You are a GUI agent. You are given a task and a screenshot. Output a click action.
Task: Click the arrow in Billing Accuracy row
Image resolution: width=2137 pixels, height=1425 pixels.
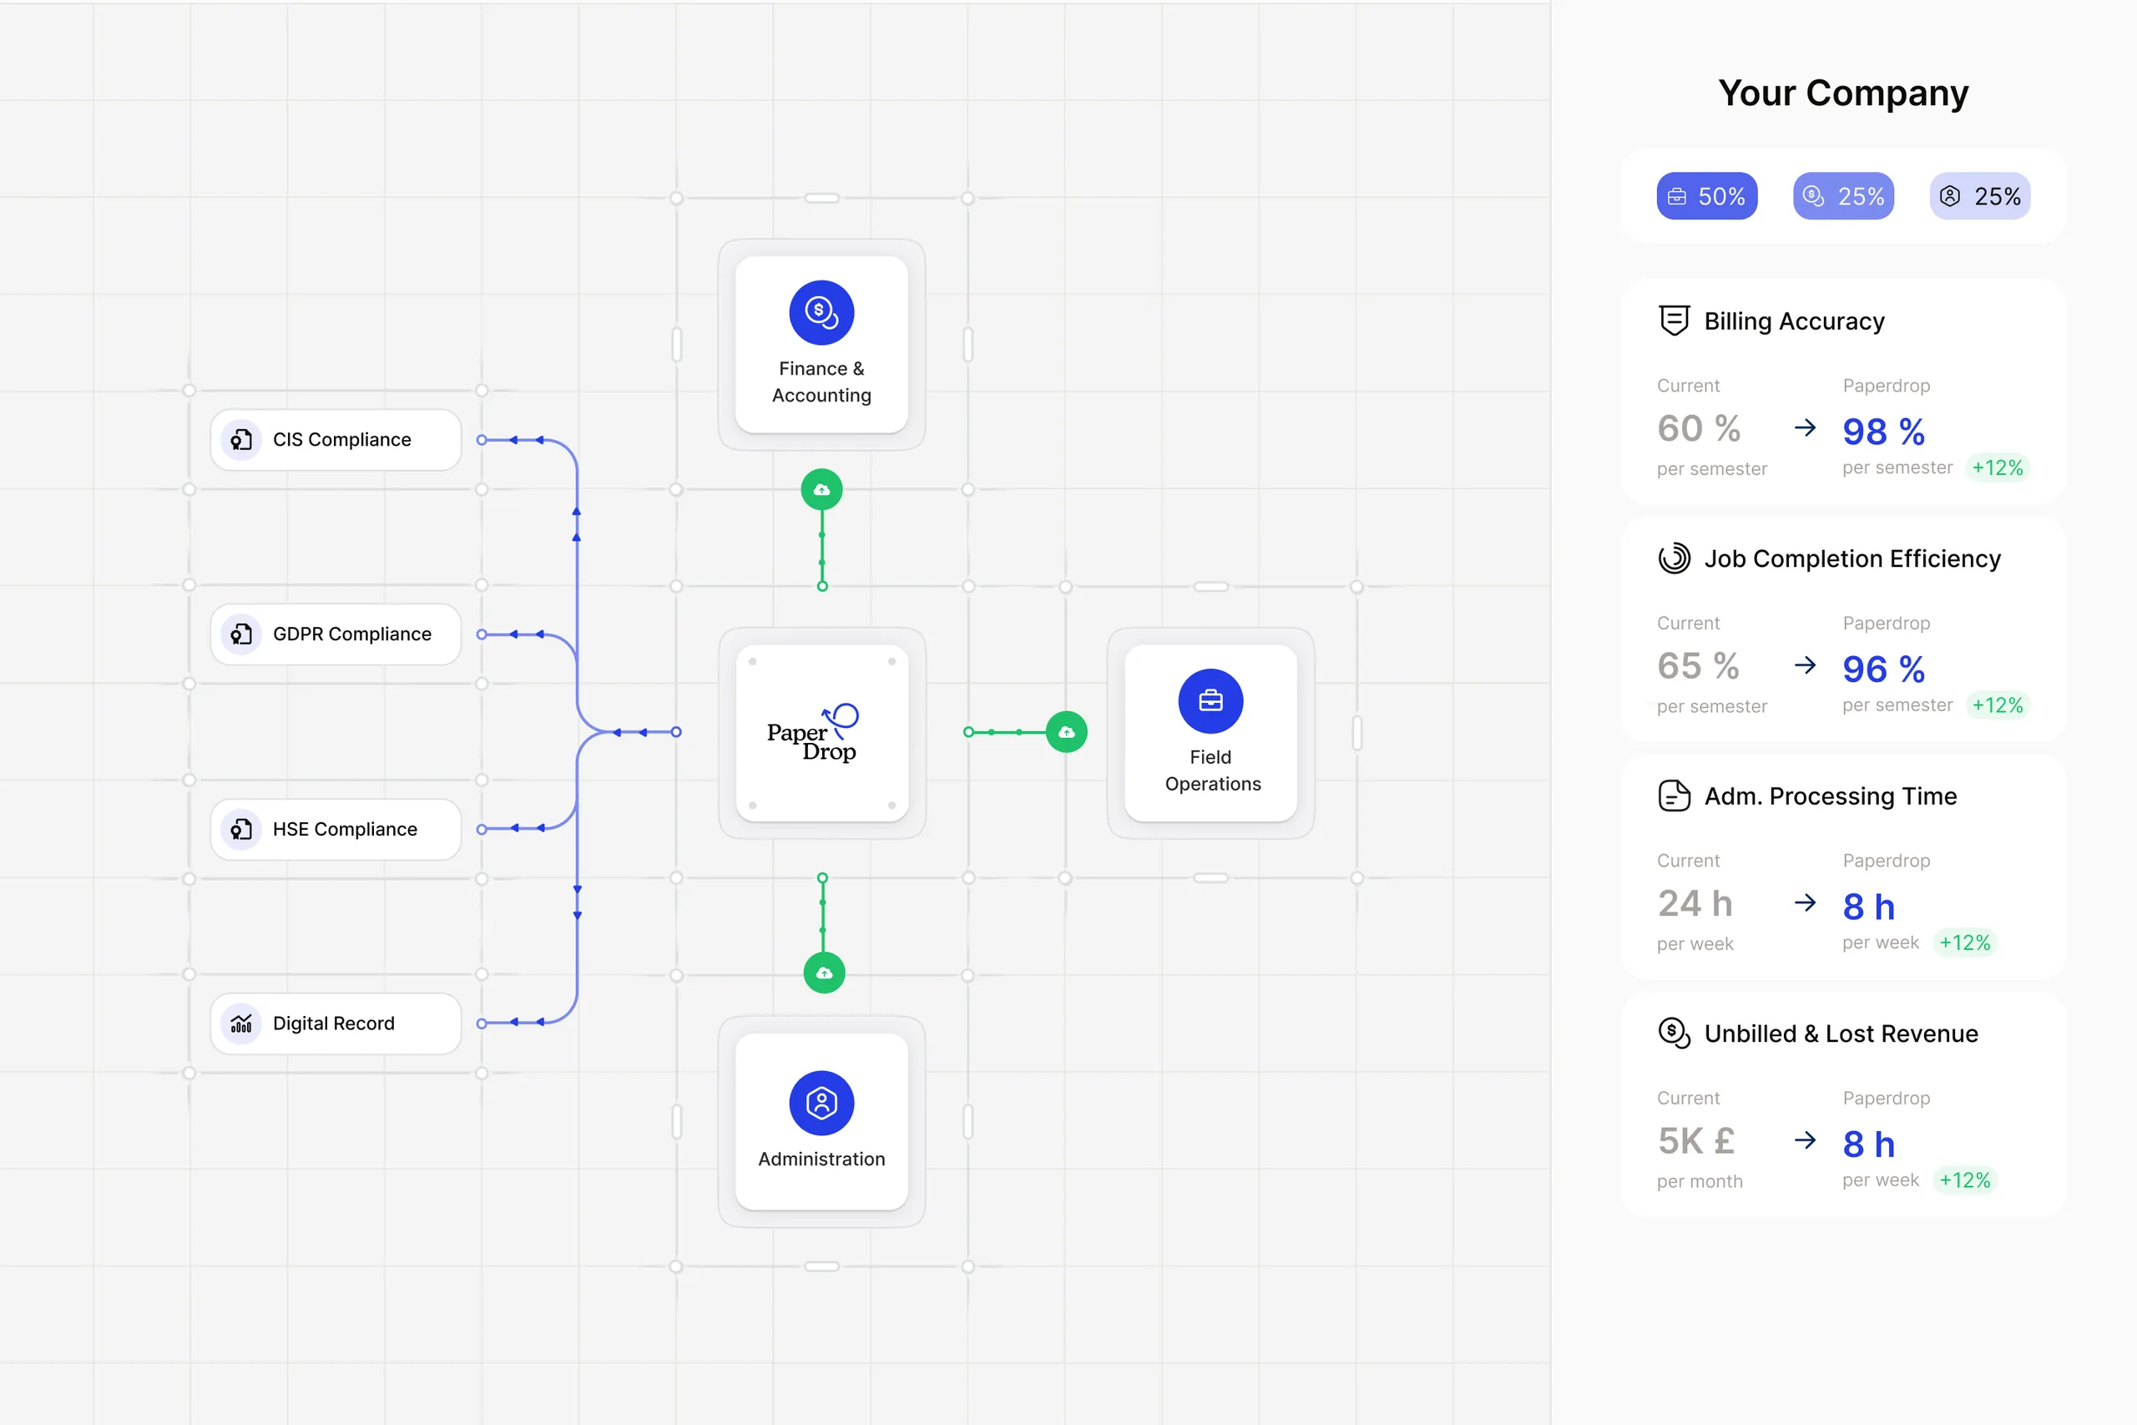pyautogui.click(x=1805, y=427)
